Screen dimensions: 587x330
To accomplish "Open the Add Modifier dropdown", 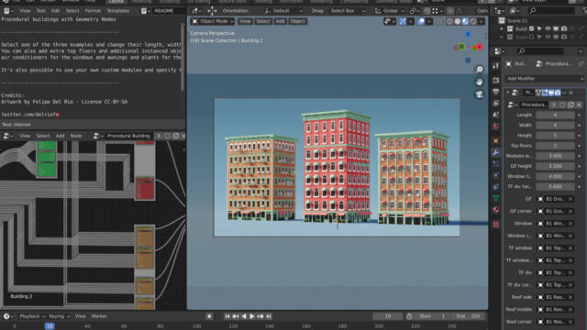I will click(544, 79).
